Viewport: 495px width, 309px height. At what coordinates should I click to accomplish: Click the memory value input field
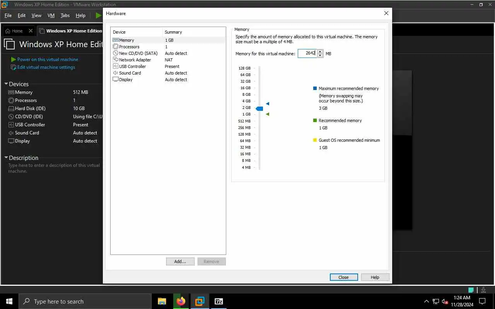pyautogui.click(x=307, y=54)
